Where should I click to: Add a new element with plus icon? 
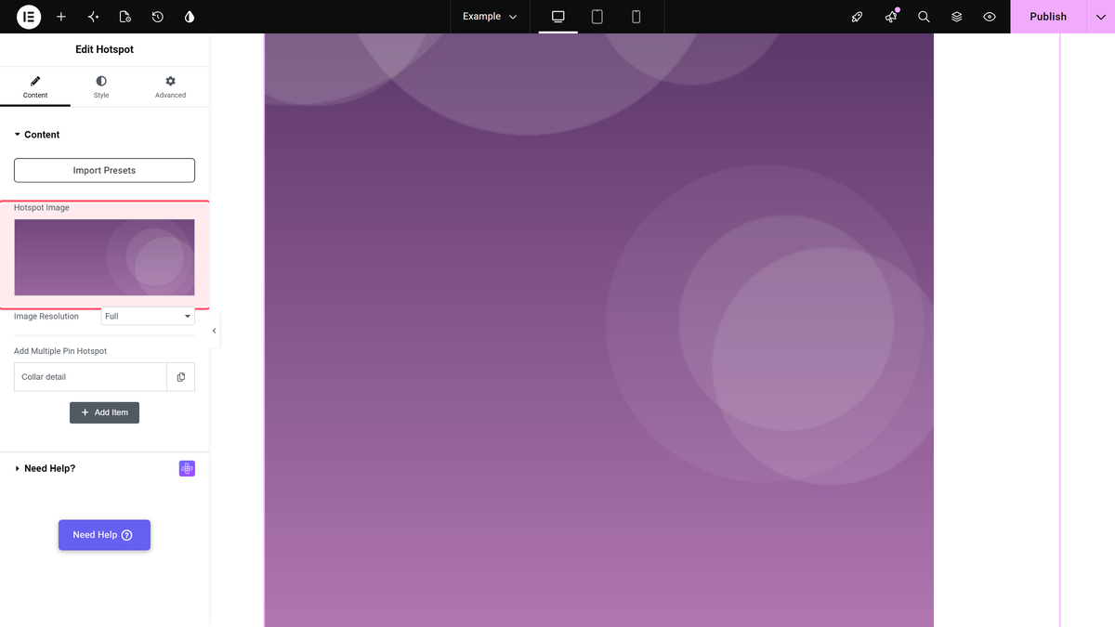pyautogui.click(x=61, y=17)
